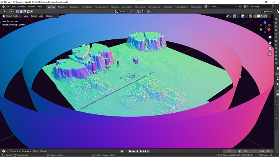This screenshot has height=157, width=279.
Task: Click the Select Box tool icon
Action: [11, 11]
